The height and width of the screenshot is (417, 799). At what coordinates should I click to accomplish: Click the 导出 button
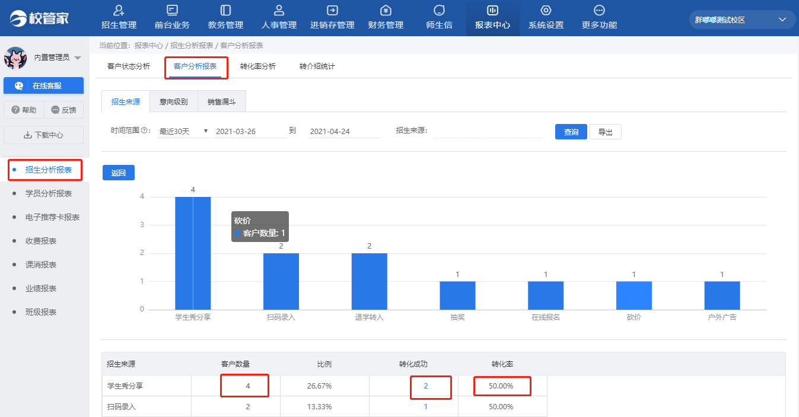[x=606, y=132]
